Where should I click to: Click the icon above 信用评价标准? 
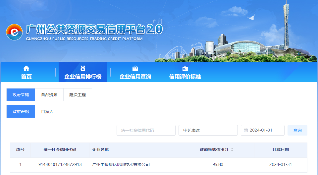click(185, 69)
